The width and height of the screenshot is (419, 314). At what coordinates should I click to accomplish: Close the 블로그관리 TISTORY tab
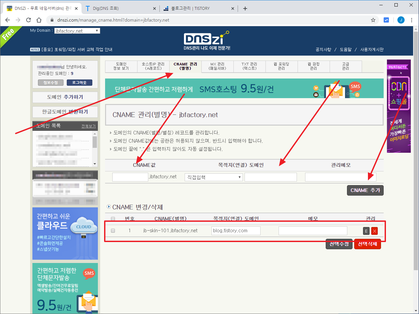233,9
